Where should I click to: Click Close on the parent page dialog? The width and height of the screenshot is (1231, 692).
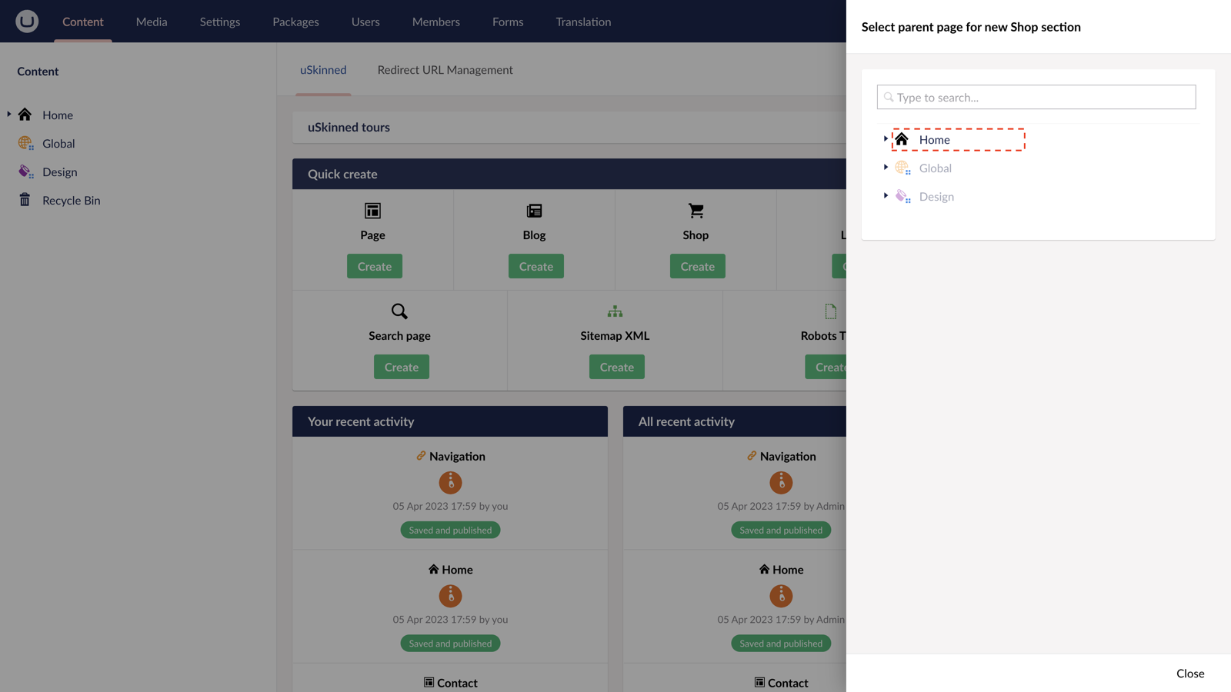click(x=1189, y=673)
